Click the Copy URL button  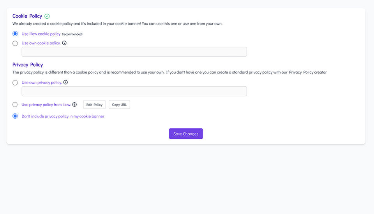[x=119, y=105]
